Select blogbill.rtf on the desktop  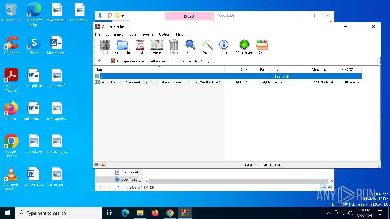click(34, 78)
